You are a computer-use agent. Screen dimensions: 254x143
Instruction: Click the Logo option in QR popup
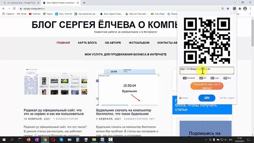tap(215, 78)
